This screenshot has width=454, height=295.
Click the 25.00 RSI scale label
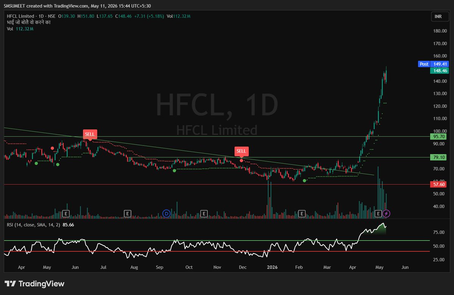click(440, 260)
